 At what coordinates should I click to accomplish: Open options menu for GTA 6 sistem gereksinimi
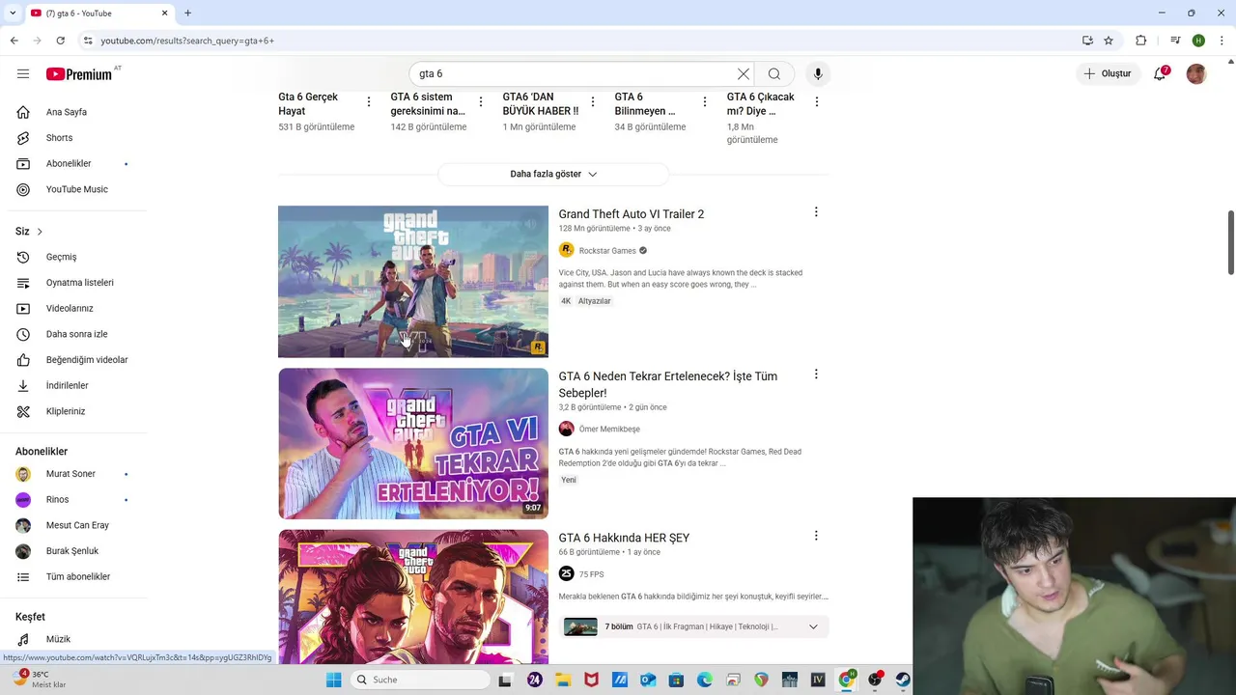click(x=480, y=101)
